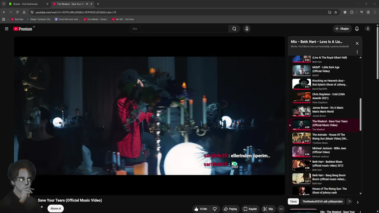
Task: Play Michael Jackson - Billie Jean item
Action: (324, 152)
